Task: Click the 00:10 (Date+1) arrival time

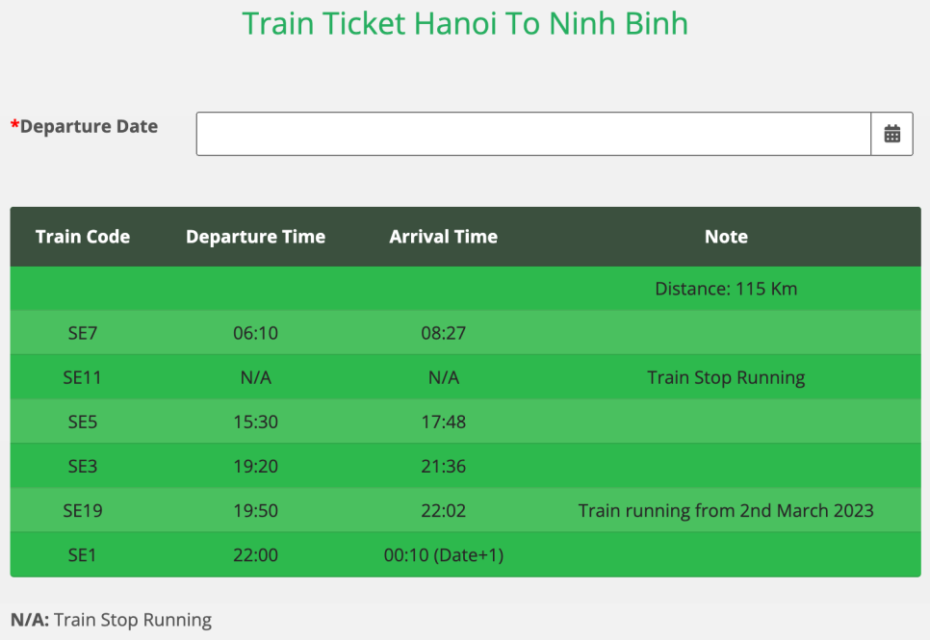Action: coord(443,554)
